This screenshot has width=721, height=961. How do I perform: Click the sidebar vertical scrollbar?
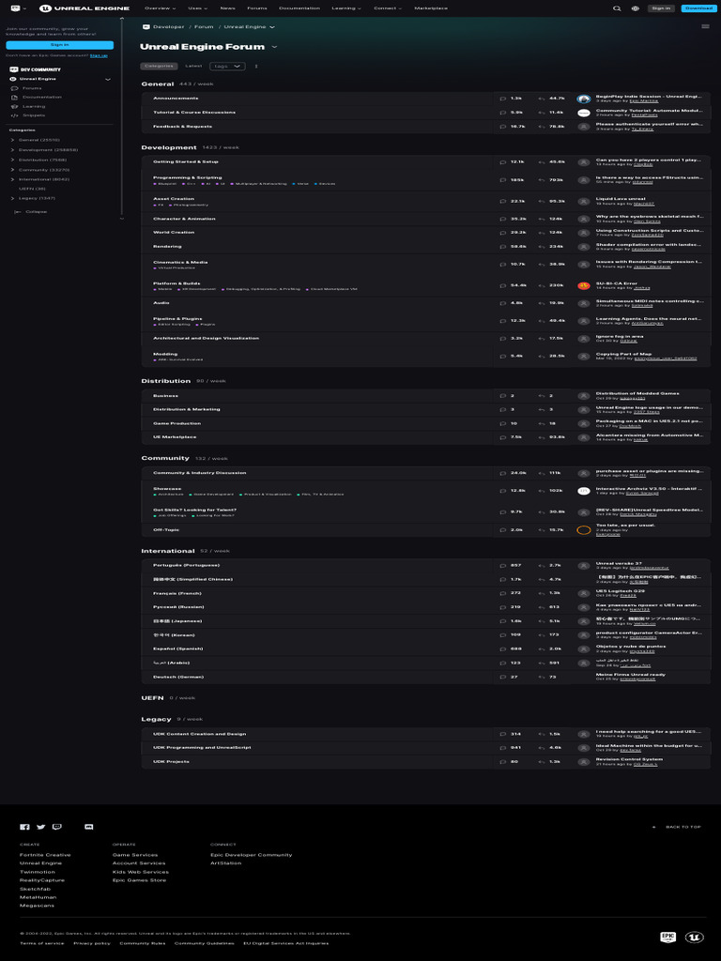121,116
